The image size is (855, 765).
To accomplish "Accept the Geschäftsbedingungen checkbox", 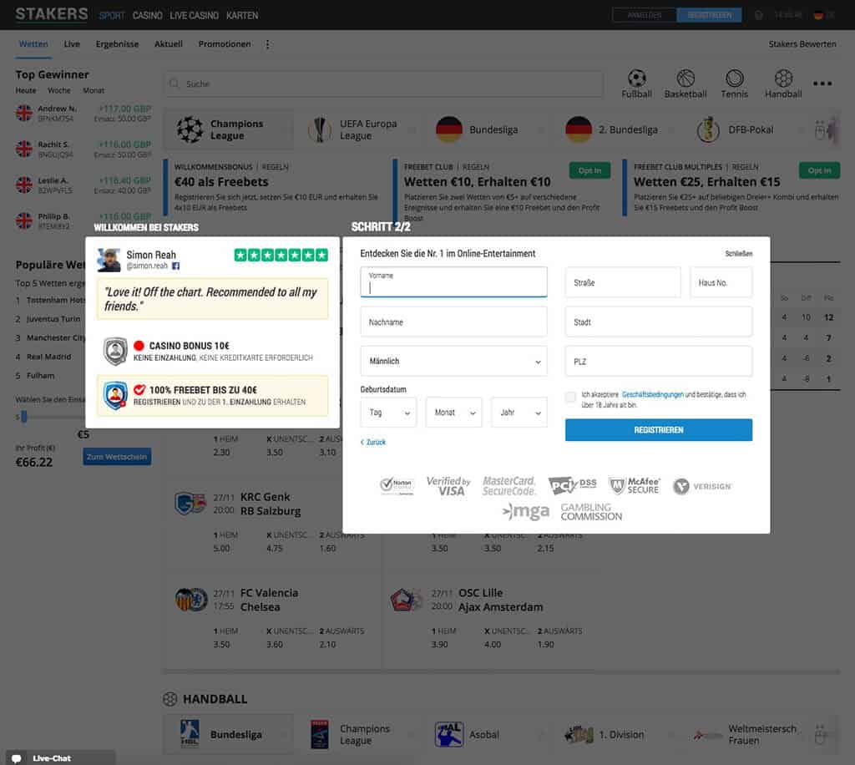I will coord(570,397).
